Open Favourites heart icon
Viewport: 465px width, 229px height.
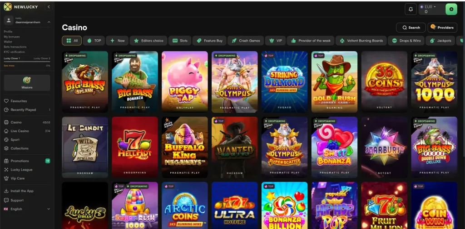[6, 101]
